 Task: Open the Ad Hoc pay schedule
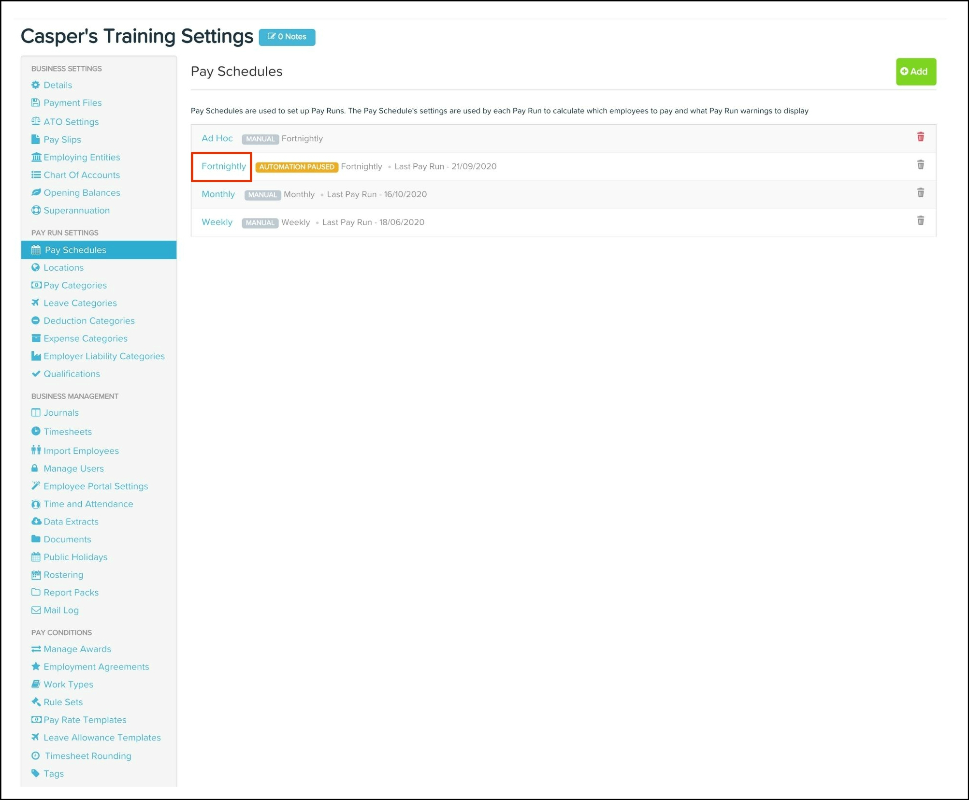click(217, 138)
